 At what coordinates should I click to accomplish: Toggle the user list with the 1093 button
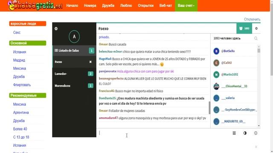[x=244, y=28]
